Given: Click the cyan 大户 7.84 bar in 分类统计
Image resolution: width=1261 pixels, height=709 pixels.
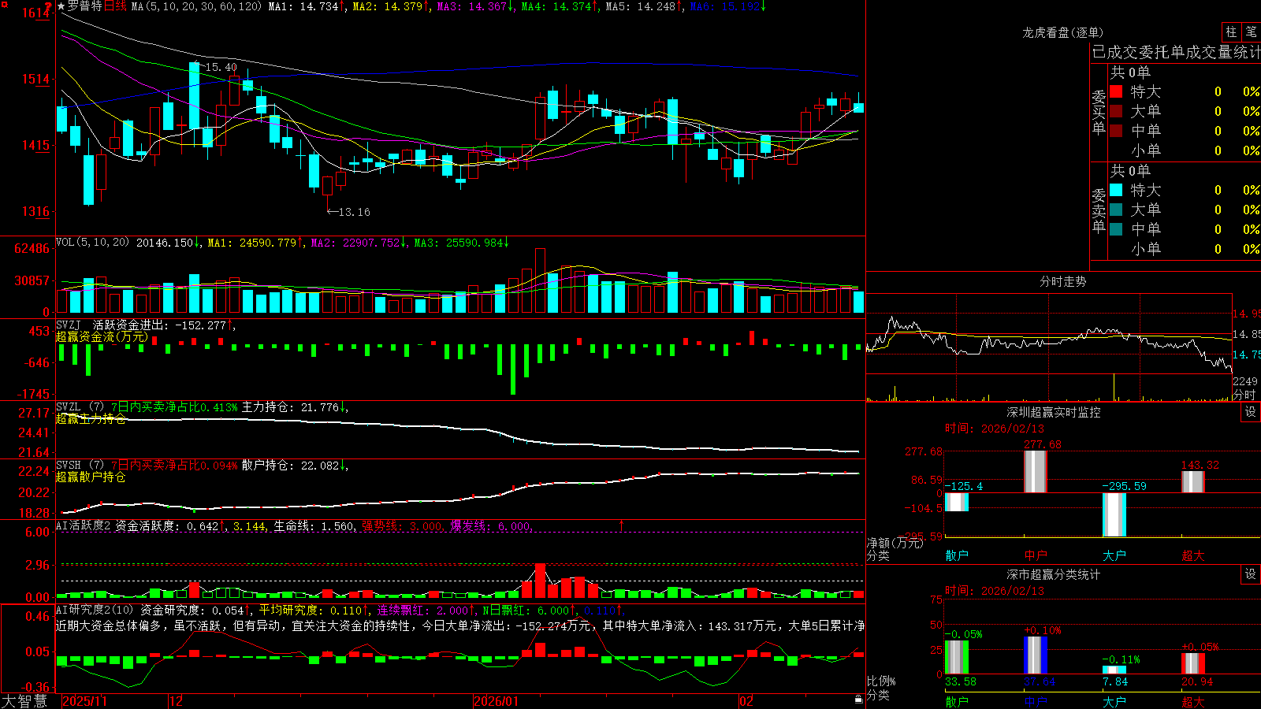Looking at the screenshot, I should [x=1114, y=670].
